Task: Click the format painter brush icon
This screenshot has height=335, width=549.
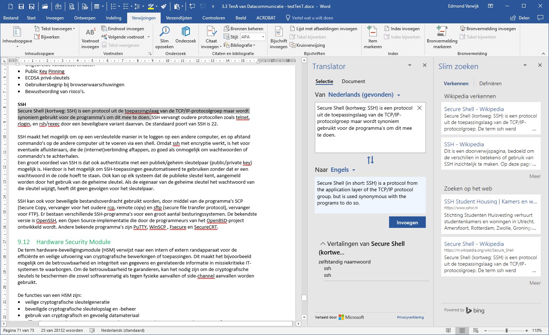Action: (164, 6)
